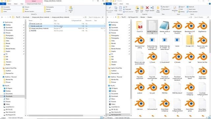Open Home tab in charge_asset_library-materials window

(x=9, y=4)
